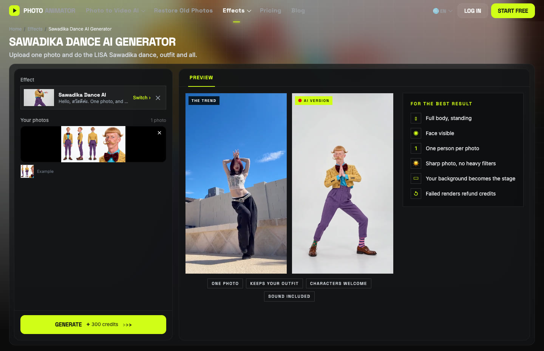Viewport: 544px width, 351px height.
Task: Click the KEEPS YOUR OUTFIT tag
Action: [x=274, y=283]
